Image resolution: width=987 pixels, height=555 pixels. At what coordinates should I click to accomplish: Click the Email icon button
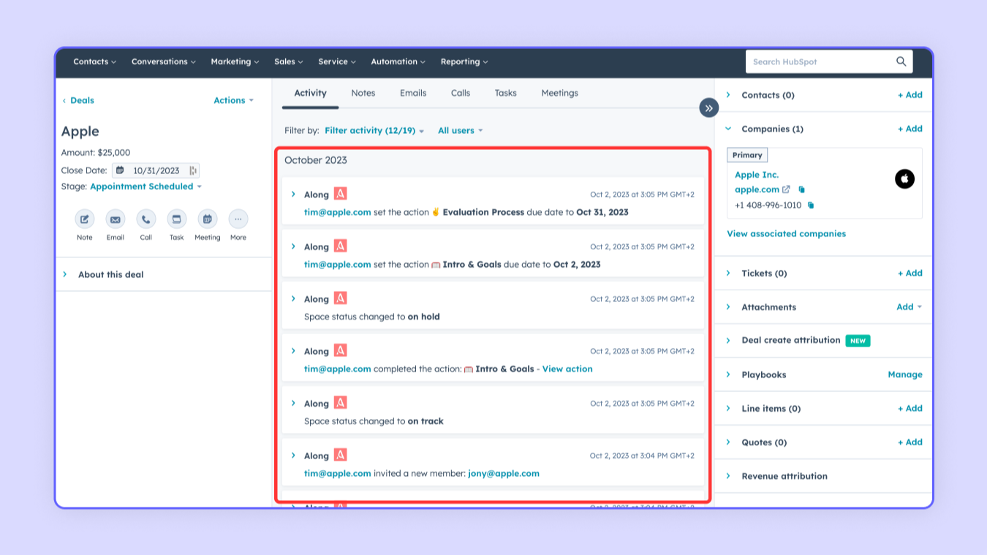coord(116,219)
